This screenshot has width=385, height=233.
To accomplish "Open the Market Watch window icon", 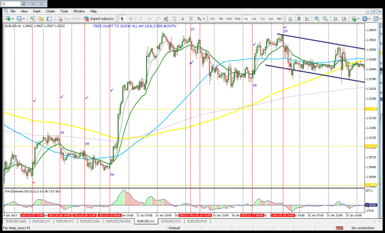I will [x=33, y=18].
